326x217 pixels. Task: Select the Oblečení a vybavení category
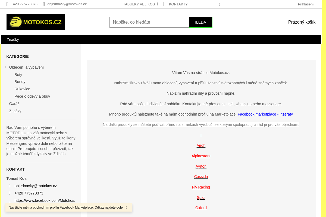coord(26,67)
